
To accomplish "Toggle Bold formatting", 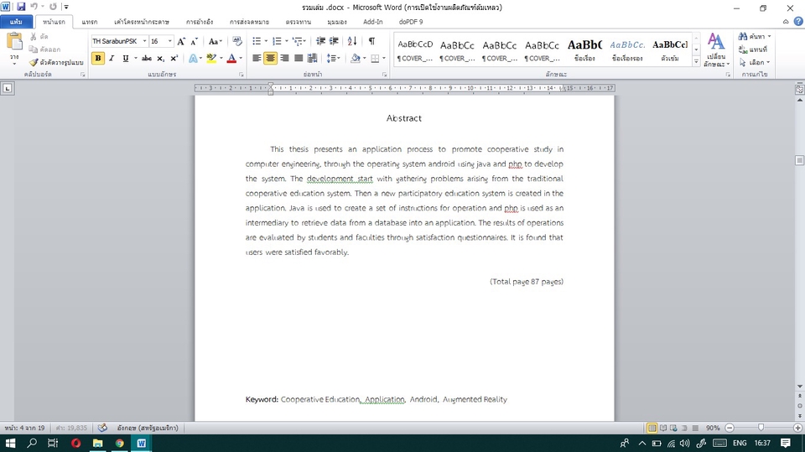I will 97,58.
